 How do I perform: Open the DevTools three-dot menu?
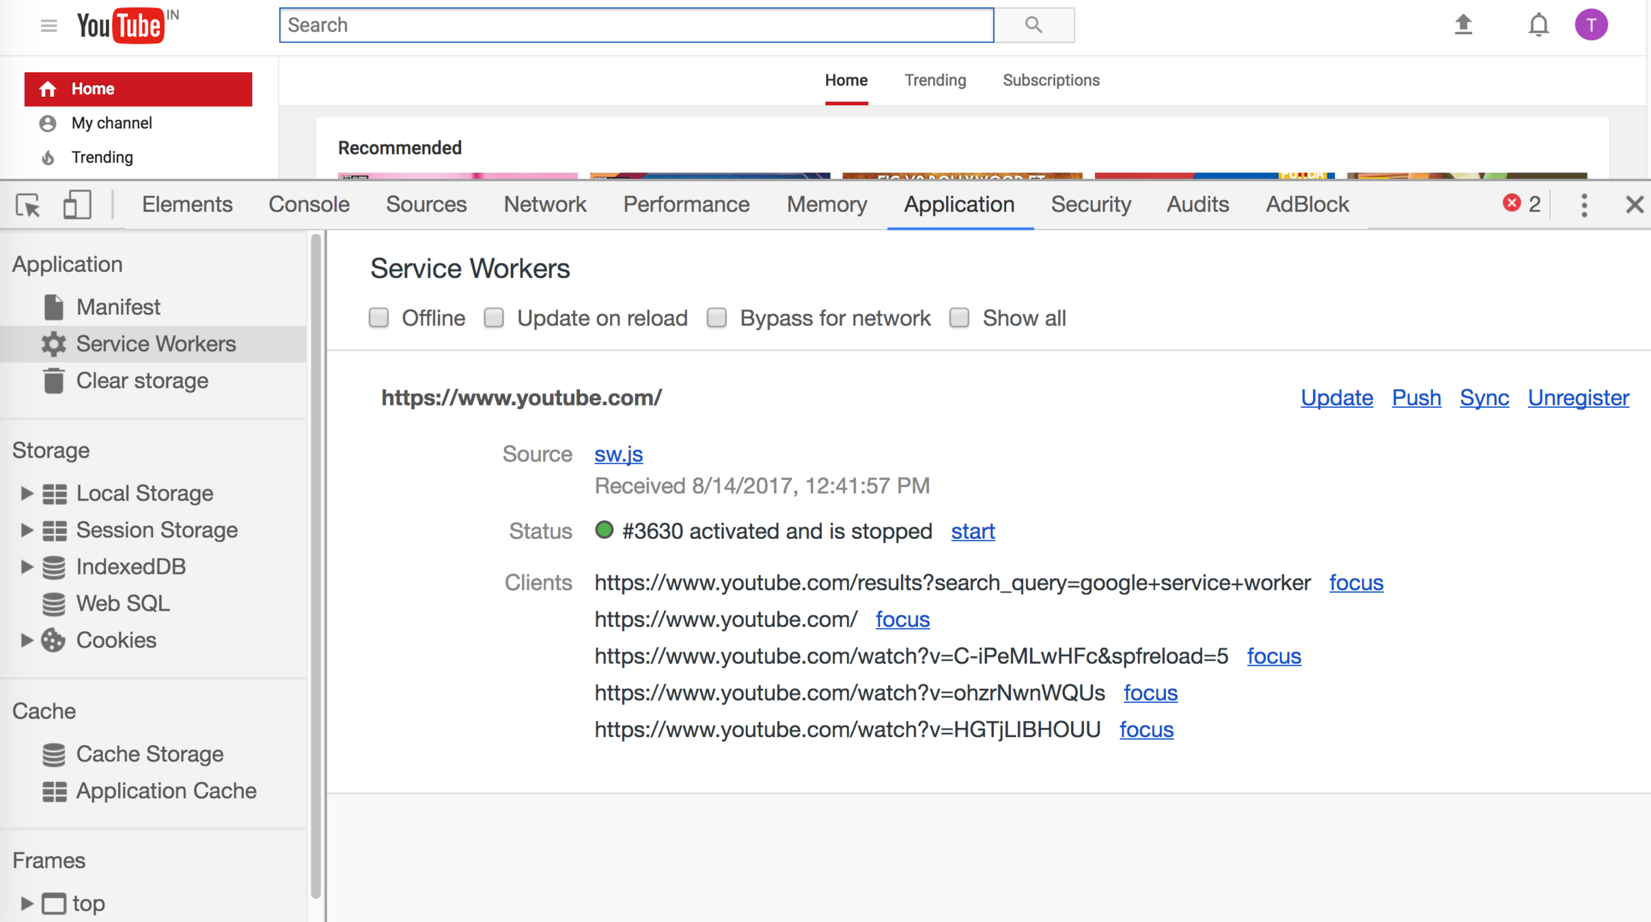[x=1584, y=205]
